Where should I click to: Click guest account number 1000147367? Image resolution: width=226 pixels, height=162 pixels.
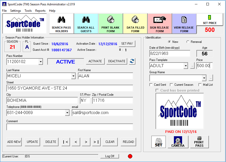(62, 50)
